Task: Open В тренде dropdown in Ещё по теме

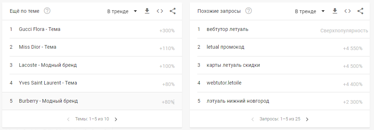Action: (122, 11)
